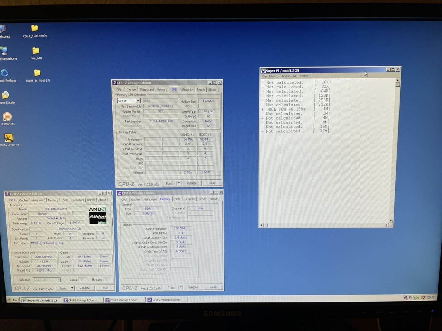Click the Core Speed 2205.00 MHz value

tap(44, 257)
